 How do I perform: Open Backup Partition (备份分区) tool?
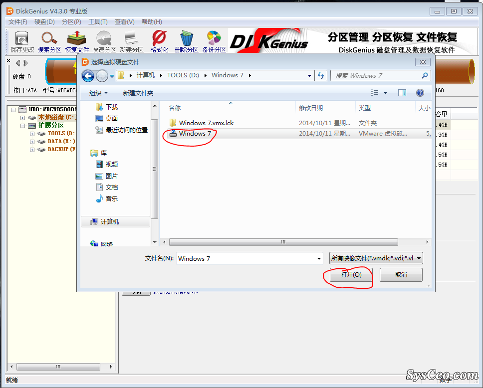[214, 41]
